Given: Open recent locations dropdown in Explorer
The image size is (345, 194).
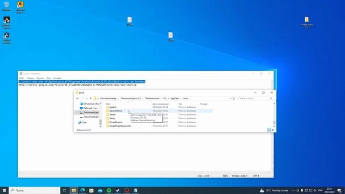Looking at the screenshot, I should 87,99.
